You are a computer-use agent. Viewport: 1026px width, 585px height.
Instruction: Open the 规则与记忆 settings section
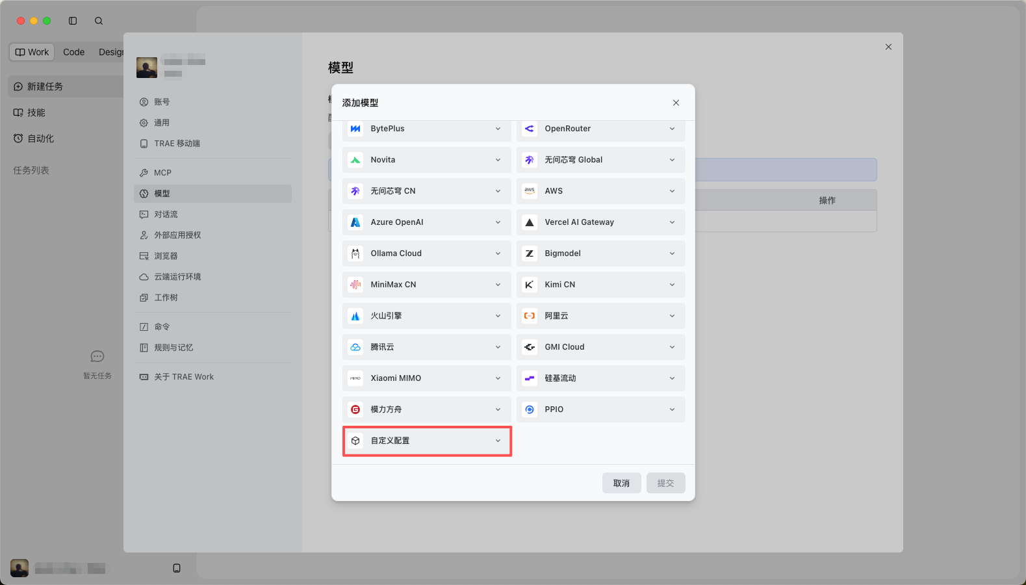click(212, 348)
